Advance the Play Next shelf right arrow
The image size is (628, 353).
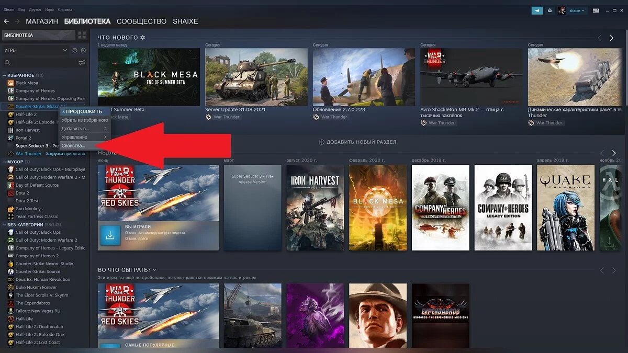[x=614, y=270]
